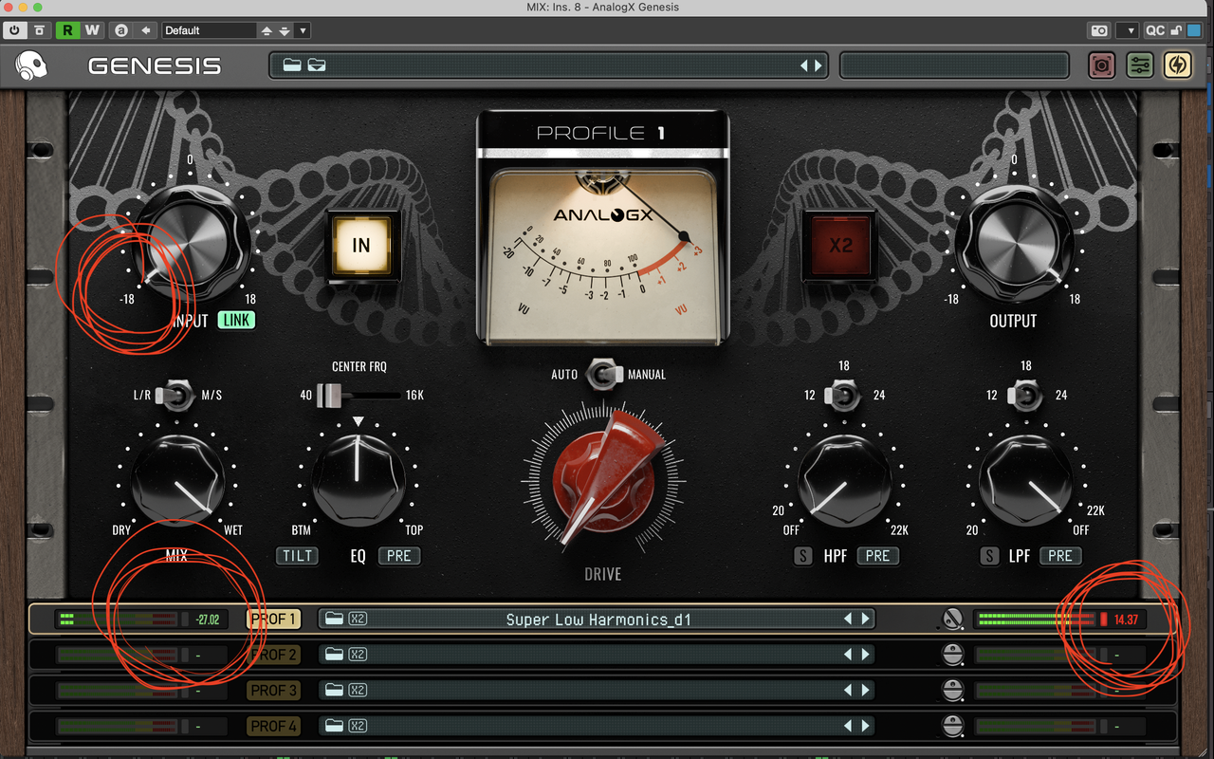Image resolution: width=1214 pixels, height=759 pixels.
Task: Toggle the illuminated IN button
Action: tap(361, 246)
